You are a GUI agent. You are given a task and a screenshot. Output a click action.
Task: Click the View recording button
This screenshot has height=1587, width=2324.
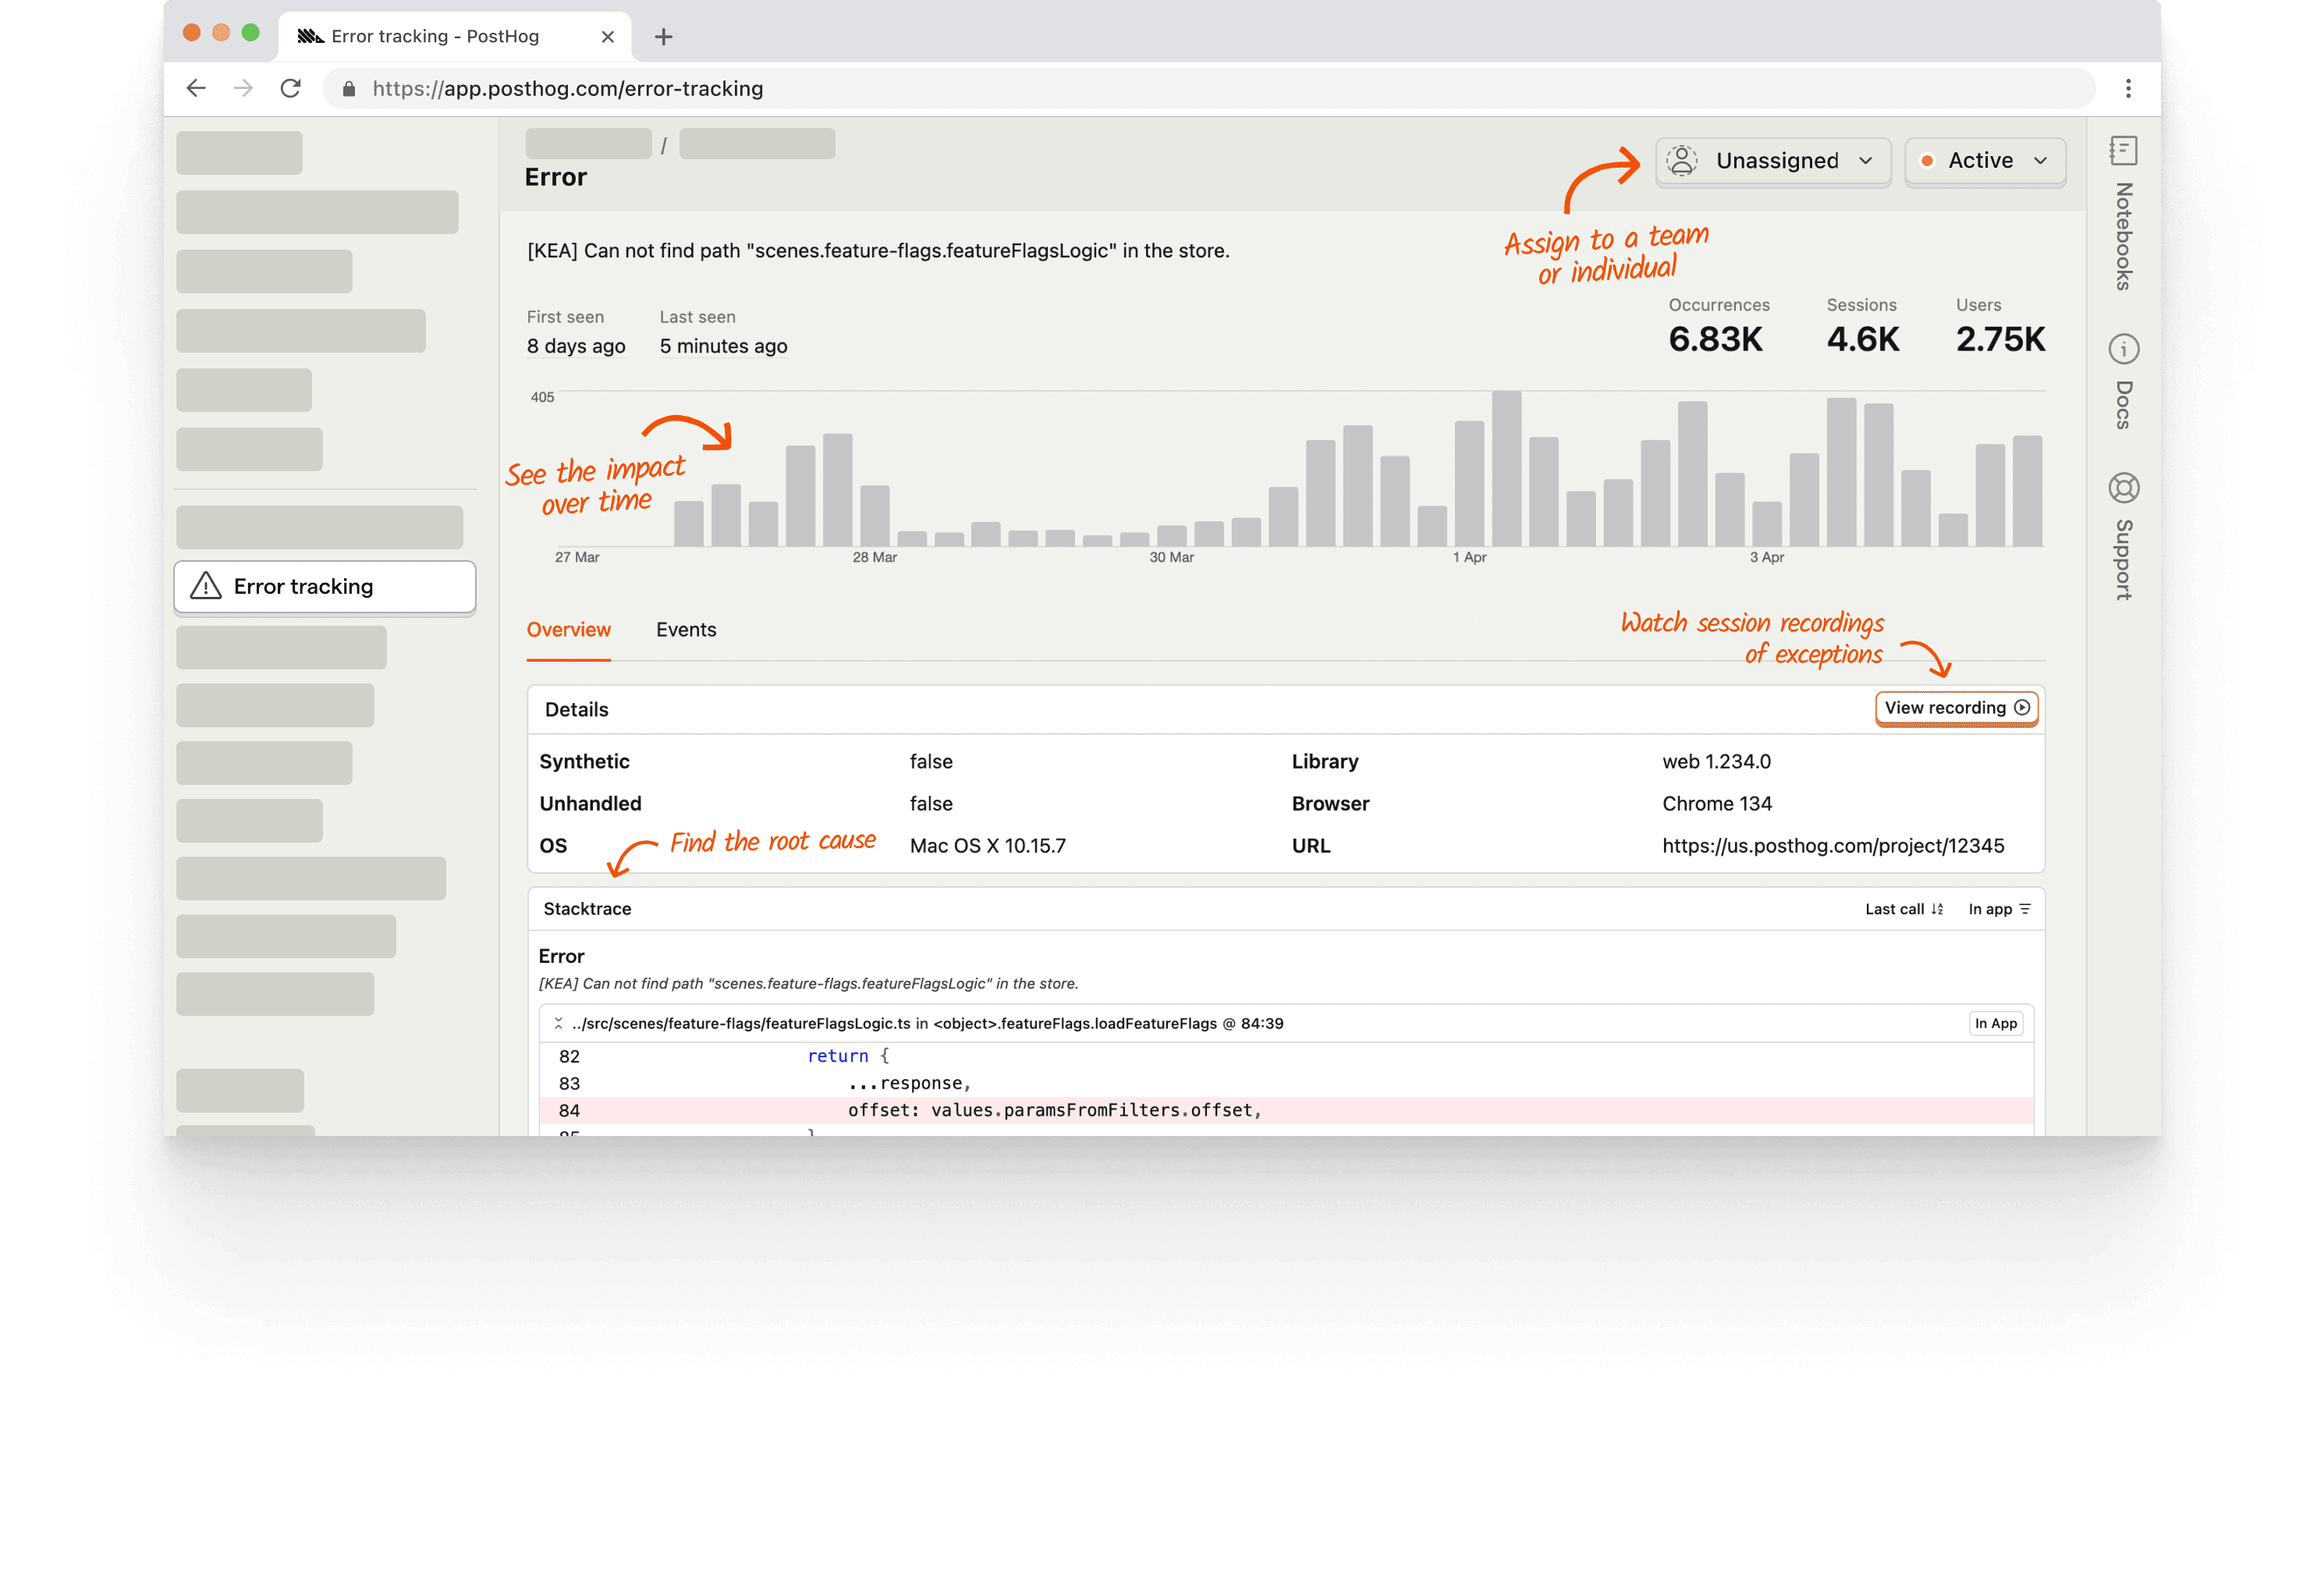(x=1956, y=708)
